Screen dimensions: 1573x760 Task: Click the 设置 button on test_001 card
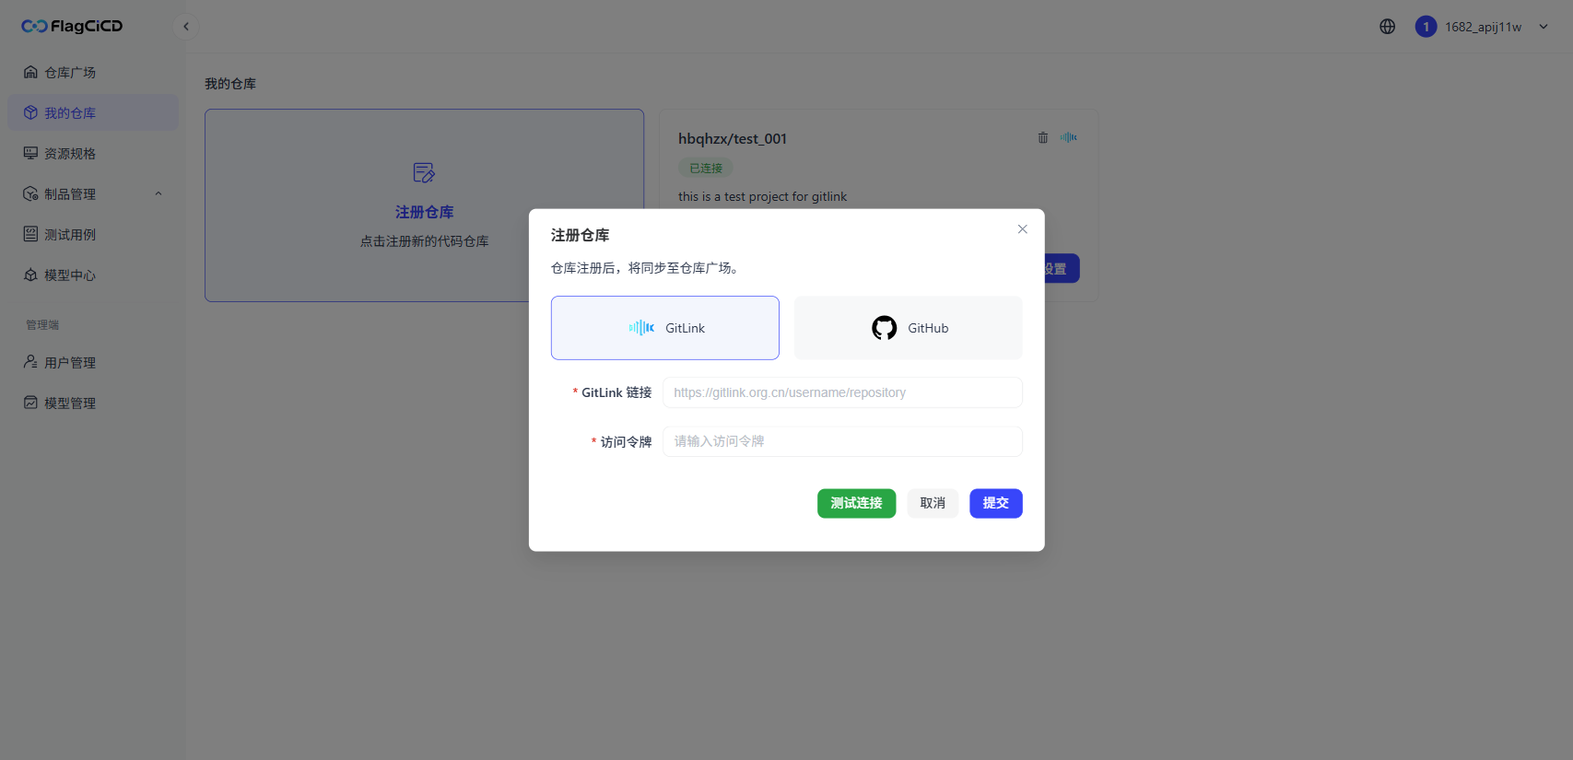click(x=1061, y=269)
